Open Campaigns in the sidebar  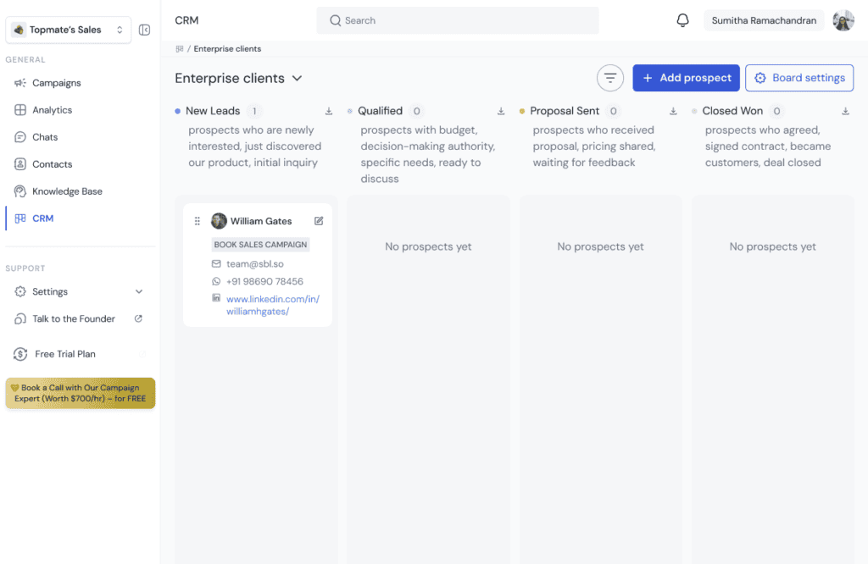click(56, 83)
